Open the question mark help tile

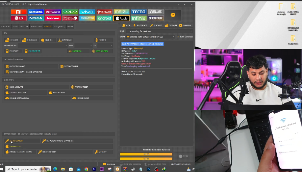(173, 15)
